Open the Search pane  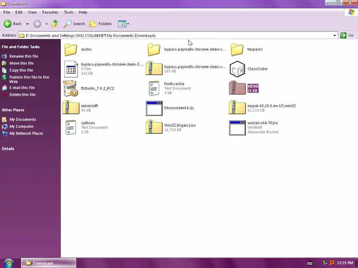[74, 24]
